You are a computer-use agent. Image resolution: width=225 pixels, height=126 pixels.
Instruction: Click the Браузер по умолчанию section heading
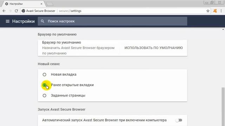57,34
